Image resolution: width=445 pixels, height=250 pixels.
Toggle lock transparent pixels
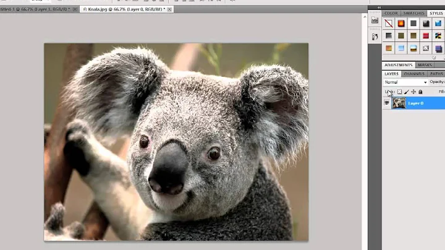400,92
